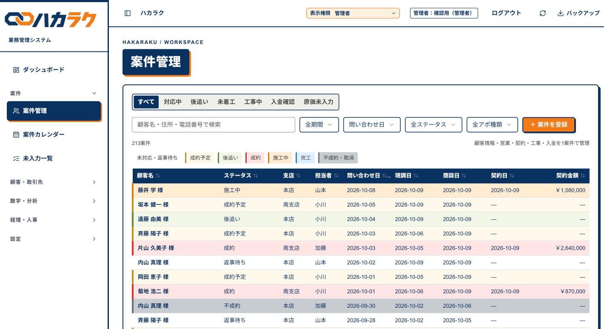Open ダッシュボード from sidebar
Viewport: 604px width, 329px height.
click(x=54, y=70)
